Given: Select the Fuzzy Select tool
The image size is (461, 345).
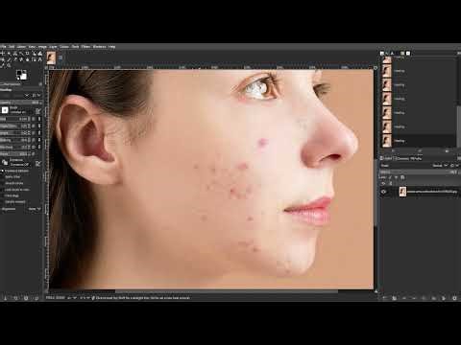Looking at the screenshot, I should (21, 54).
